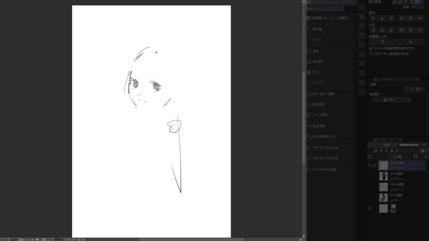Click コピー (Copy) in quick access
This screenshot has width=429, height=241.
click(330, 72)
